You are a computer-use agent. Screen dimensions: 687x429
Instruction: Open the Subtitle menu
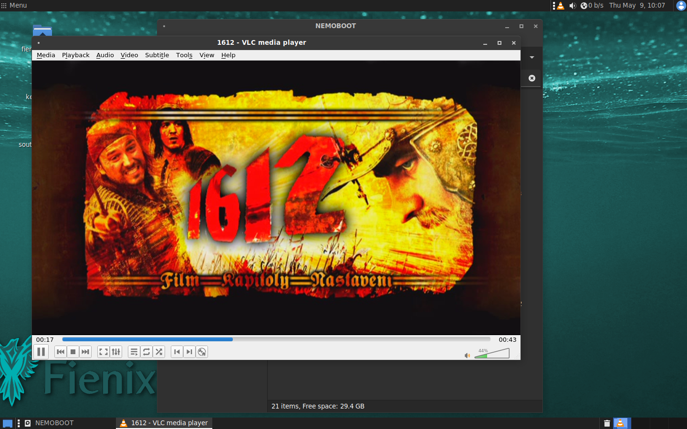click(157, 55)
